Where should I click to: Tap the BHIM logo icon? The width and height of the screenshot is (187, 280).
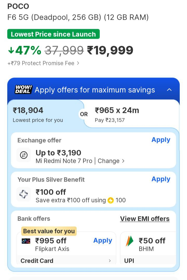(130, 241)
